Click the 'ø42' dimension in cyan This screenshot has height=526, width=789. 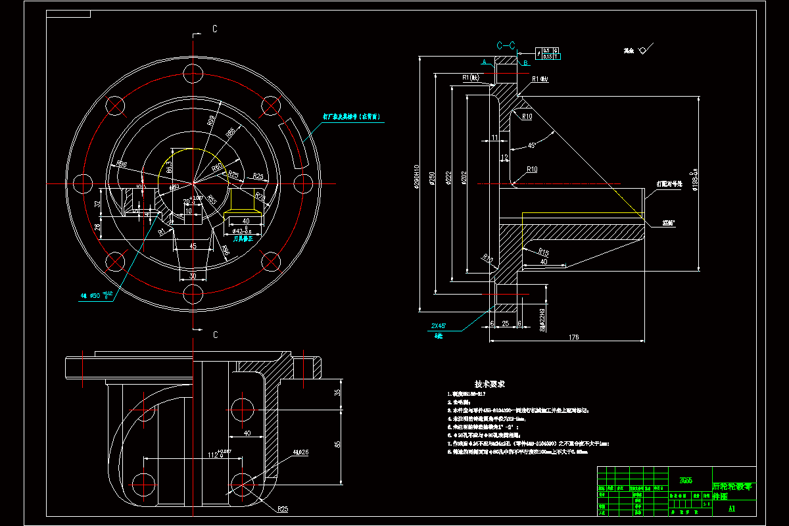coord(241,231)
